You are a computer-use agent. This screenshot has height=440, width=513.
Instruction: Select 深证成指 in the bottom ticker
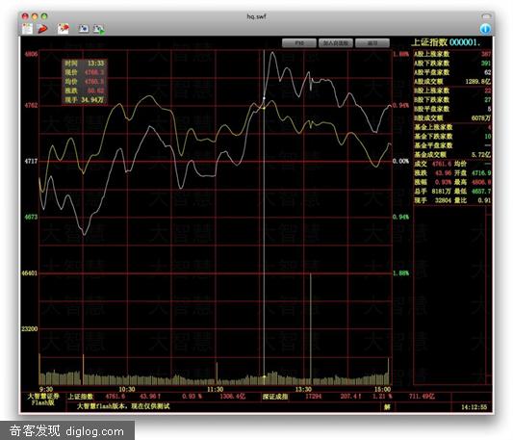point(275,397)
